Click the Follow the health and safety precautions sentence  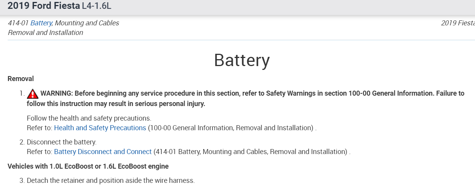[89, 118]
